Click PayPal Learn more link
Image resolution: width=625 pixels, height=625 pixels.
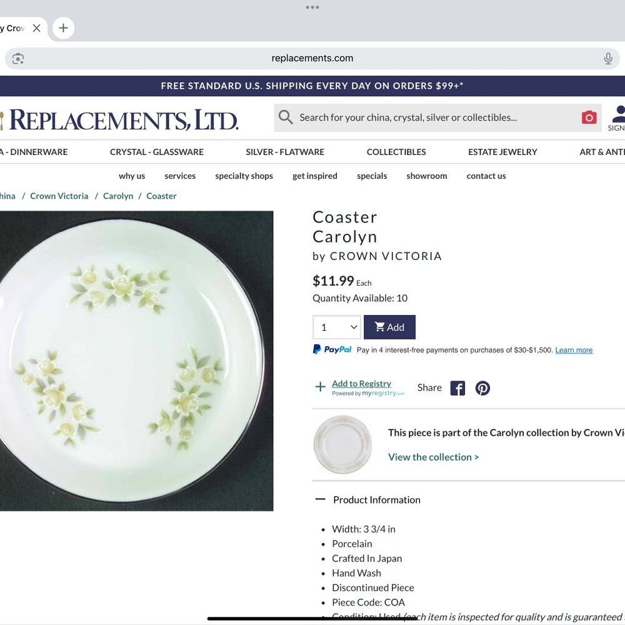pos(574,350)
